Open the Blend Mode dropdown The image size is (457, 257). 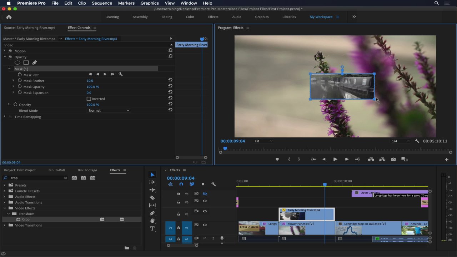[x=109, y=111]
